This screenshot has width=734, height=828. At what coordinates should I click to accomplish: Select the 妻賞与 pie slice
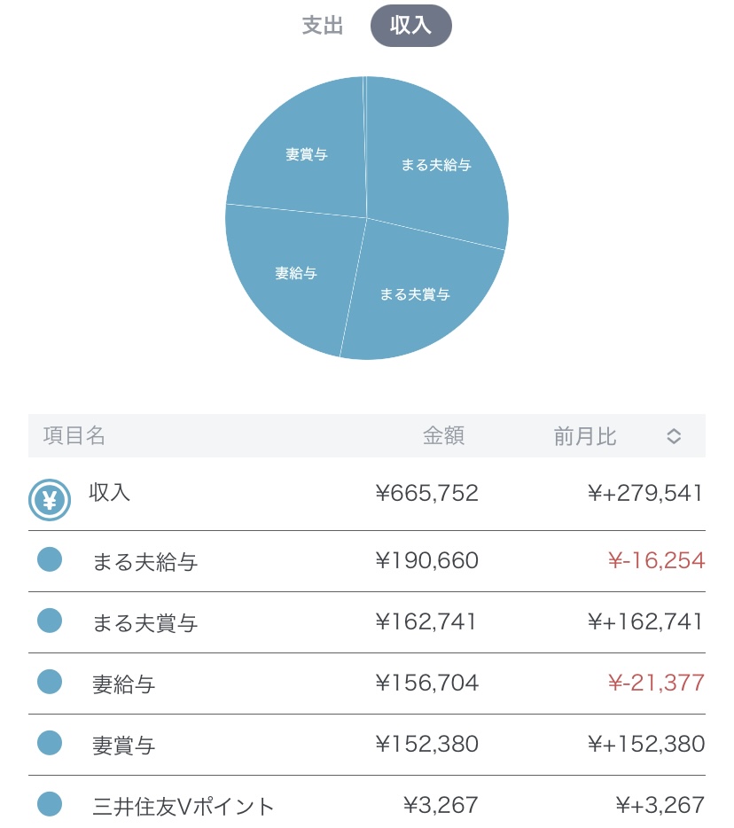[x=306, y=154]
